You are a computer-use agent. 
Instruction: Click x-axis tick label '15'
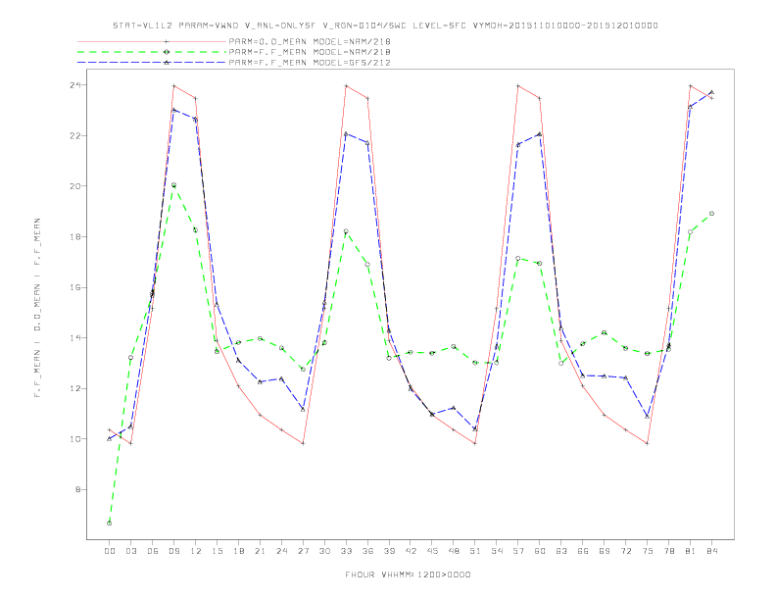pyautogui.click(x=217, y=551)
